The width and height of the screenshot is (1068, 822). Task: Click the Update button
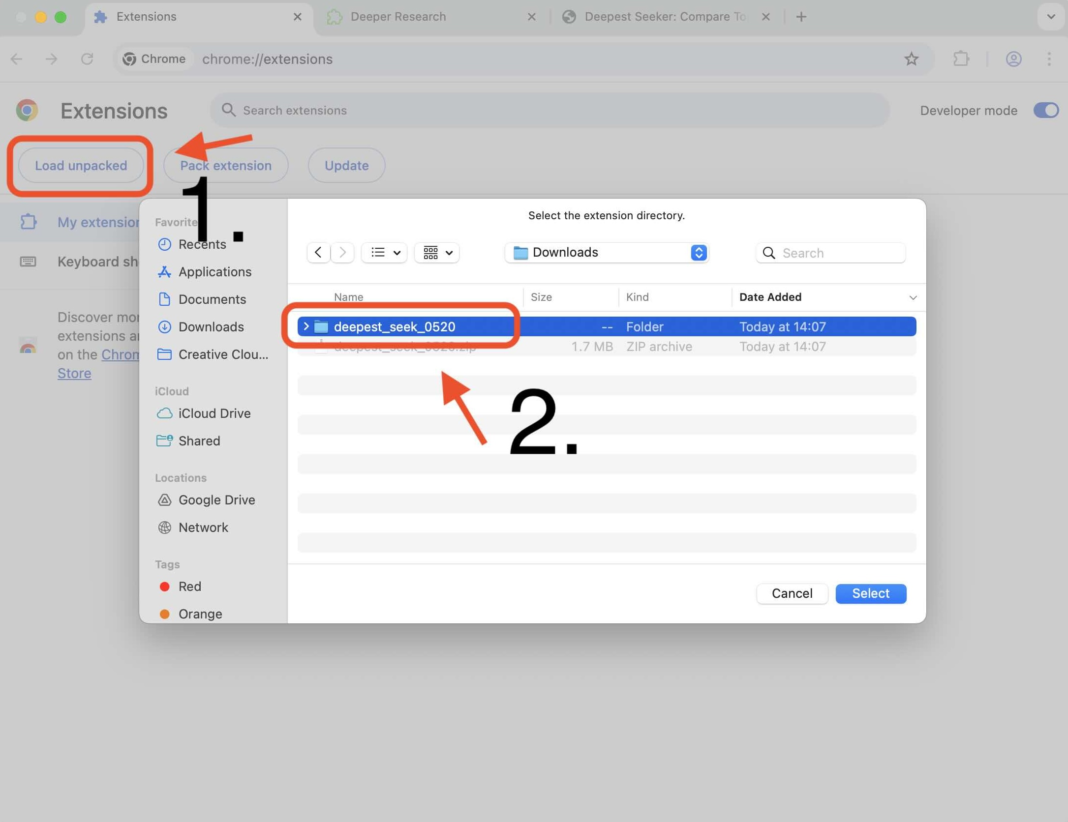coord(346,165)
